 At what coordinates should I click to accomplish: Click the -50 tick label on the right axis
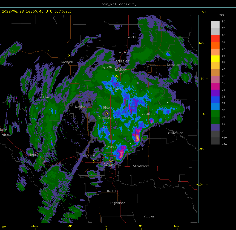tap(201, 149)
